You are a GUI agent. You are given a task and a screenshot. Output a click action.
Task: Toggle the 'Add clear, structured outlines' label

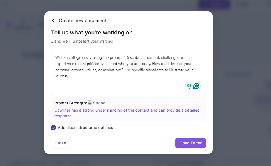(85, 128)
